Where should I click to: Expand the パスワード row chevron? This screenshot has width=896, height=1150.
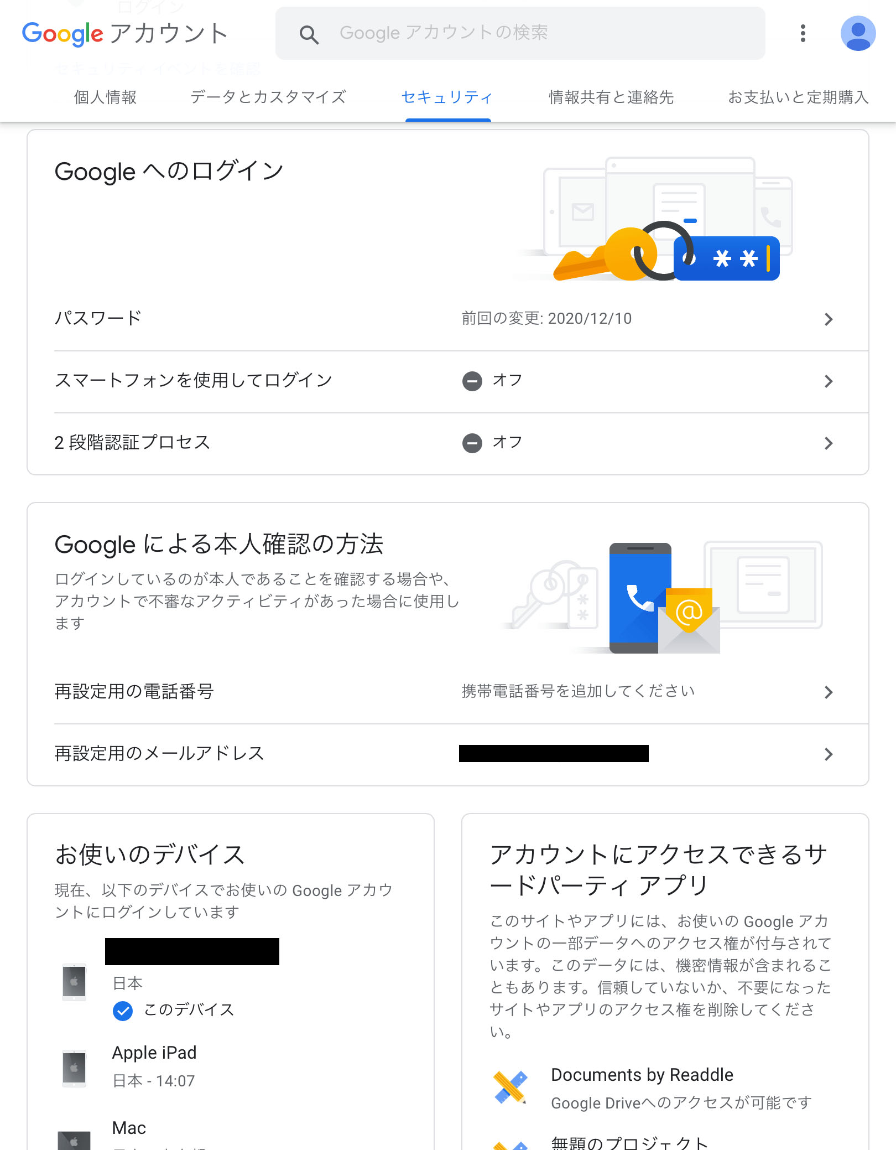pyautogui.click(x=828, y=319)
